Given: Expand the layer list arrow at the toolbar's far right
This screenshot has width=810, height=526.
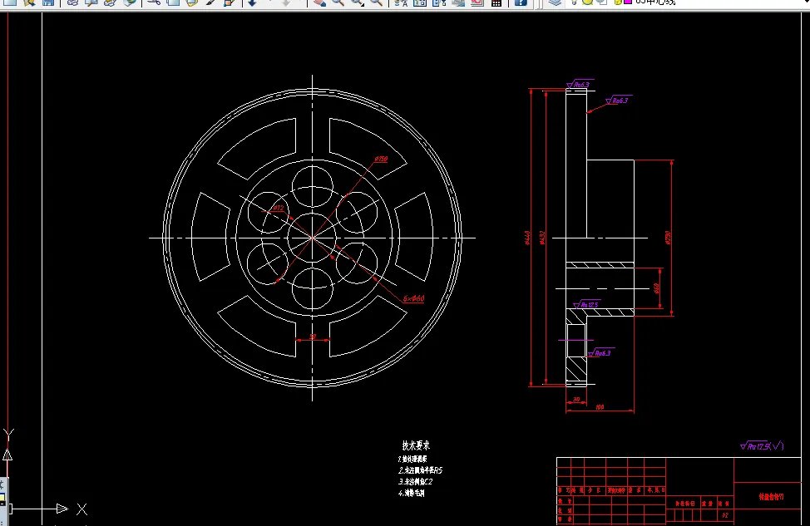Looking at the screenshot, I should 805,2.
